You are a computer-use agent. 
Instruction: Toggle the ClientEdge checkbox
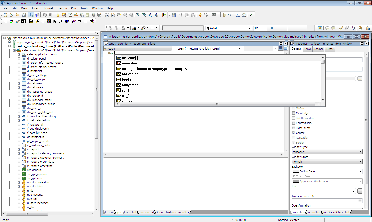[x=293, y=113]
